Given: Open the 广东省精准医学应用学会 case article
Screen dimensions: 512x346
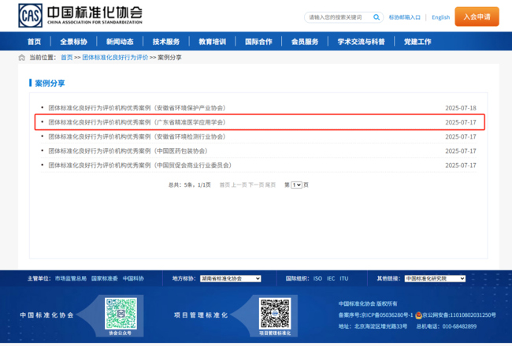Looking at the screenshot, I should click(x=136, y=122).
